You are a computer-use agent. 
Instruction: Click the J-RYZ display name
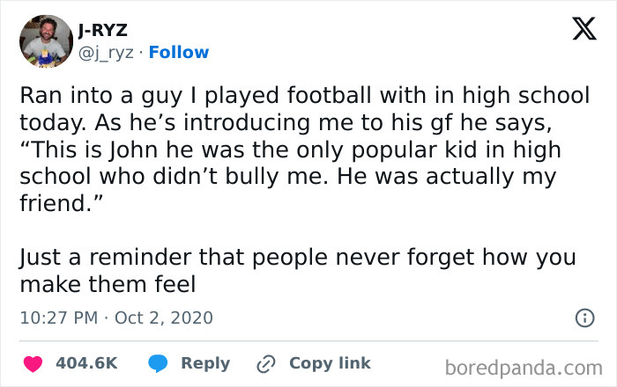coord(103,30)
